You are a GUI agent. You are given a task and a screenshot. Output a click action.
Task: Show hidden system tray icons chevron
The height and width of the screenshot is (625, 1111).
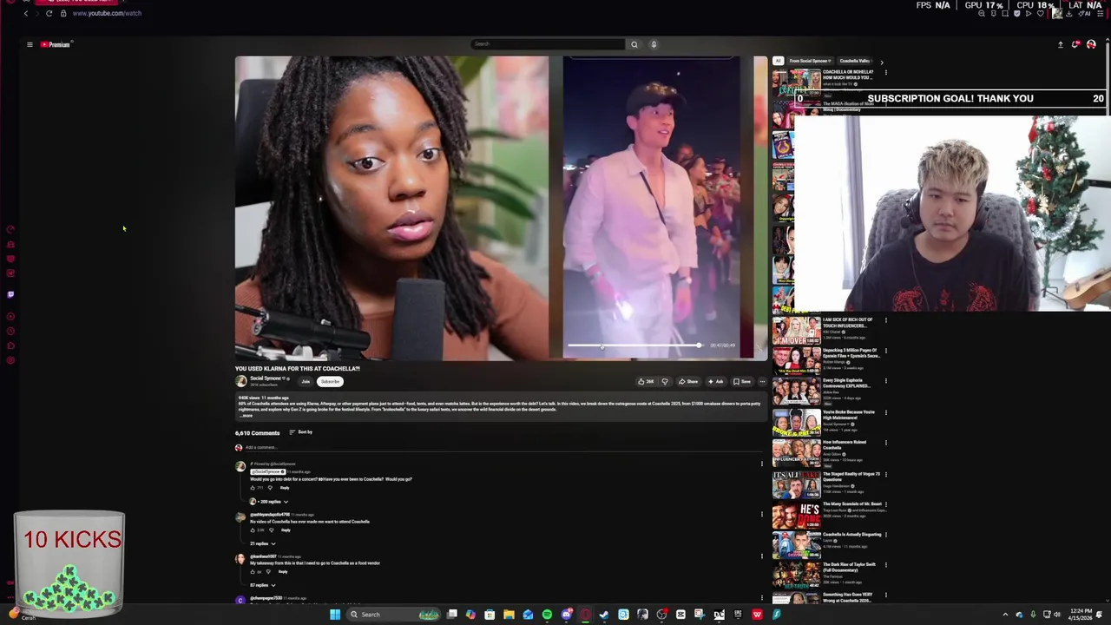tap(1005, 615)
